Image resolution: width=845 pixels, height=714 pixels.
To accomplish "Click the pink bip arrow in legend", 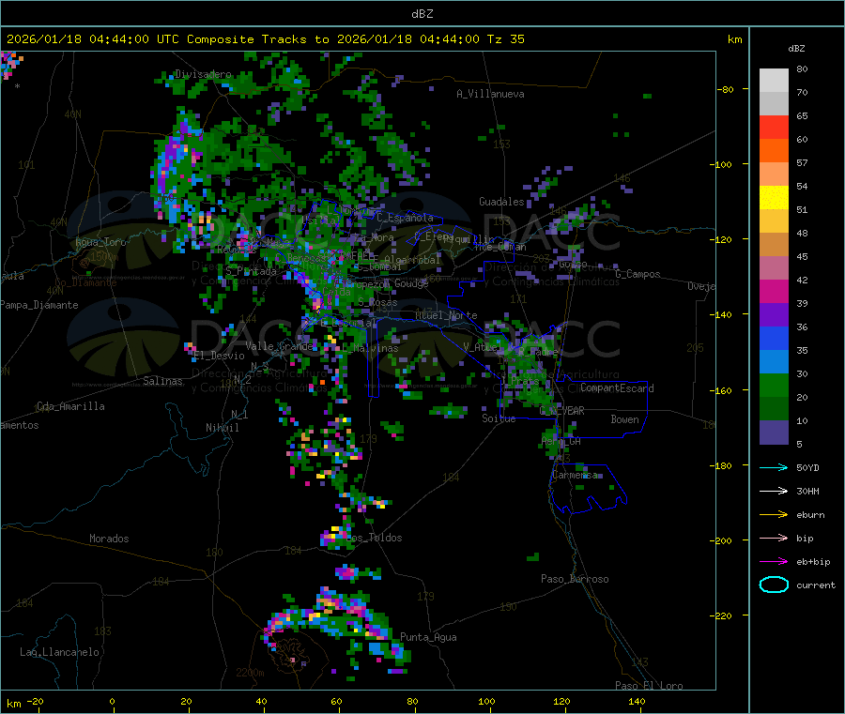I will (x=774, y=538).
